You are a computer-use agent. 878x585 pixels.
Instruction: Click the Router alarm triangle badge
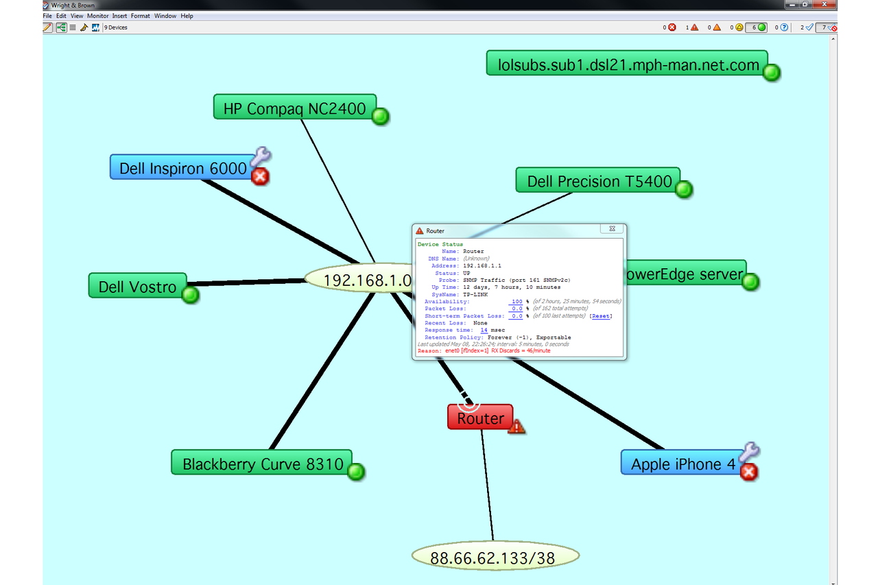click(x=517, y=427)
